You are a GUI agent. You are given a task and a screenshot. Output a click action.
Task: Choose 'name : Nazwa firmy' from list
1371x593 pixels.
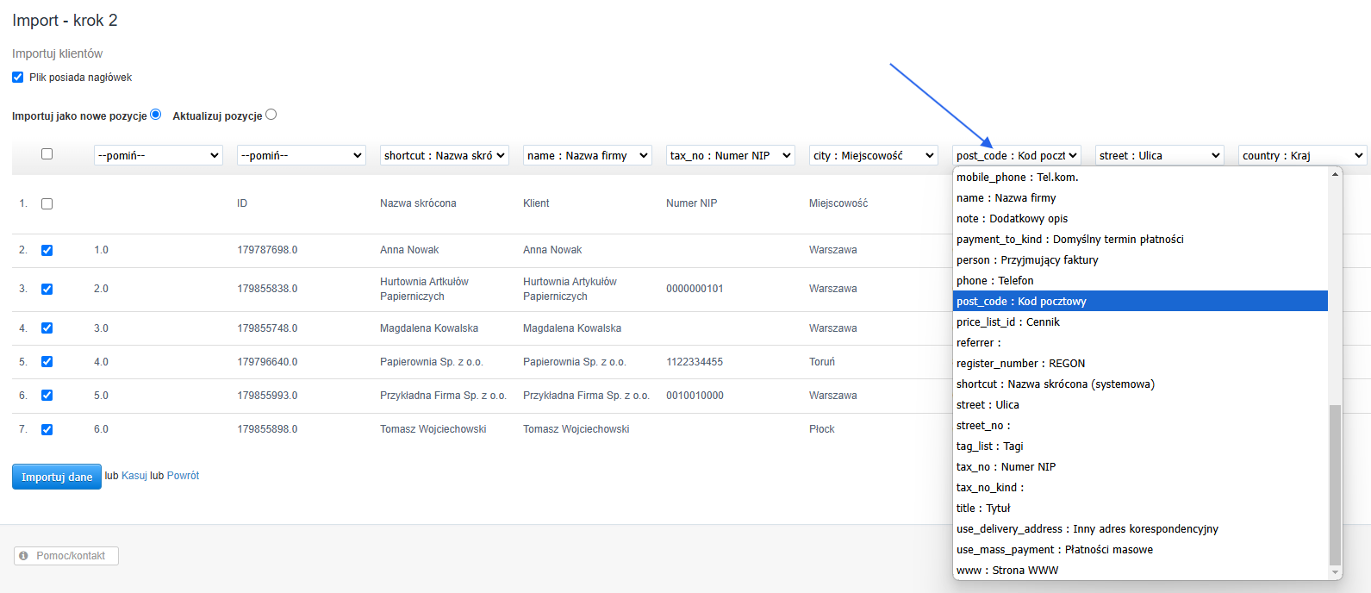click(1140, 197)
